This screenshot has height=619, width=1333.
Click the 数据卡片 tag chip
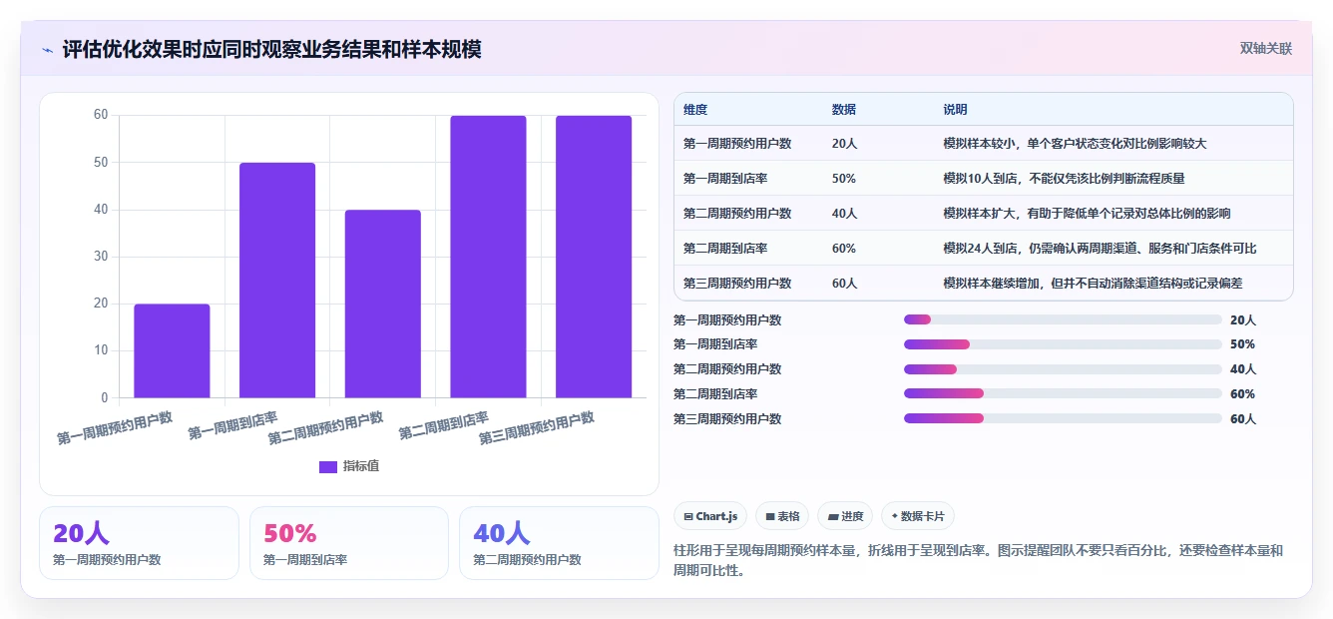[918, 516]
